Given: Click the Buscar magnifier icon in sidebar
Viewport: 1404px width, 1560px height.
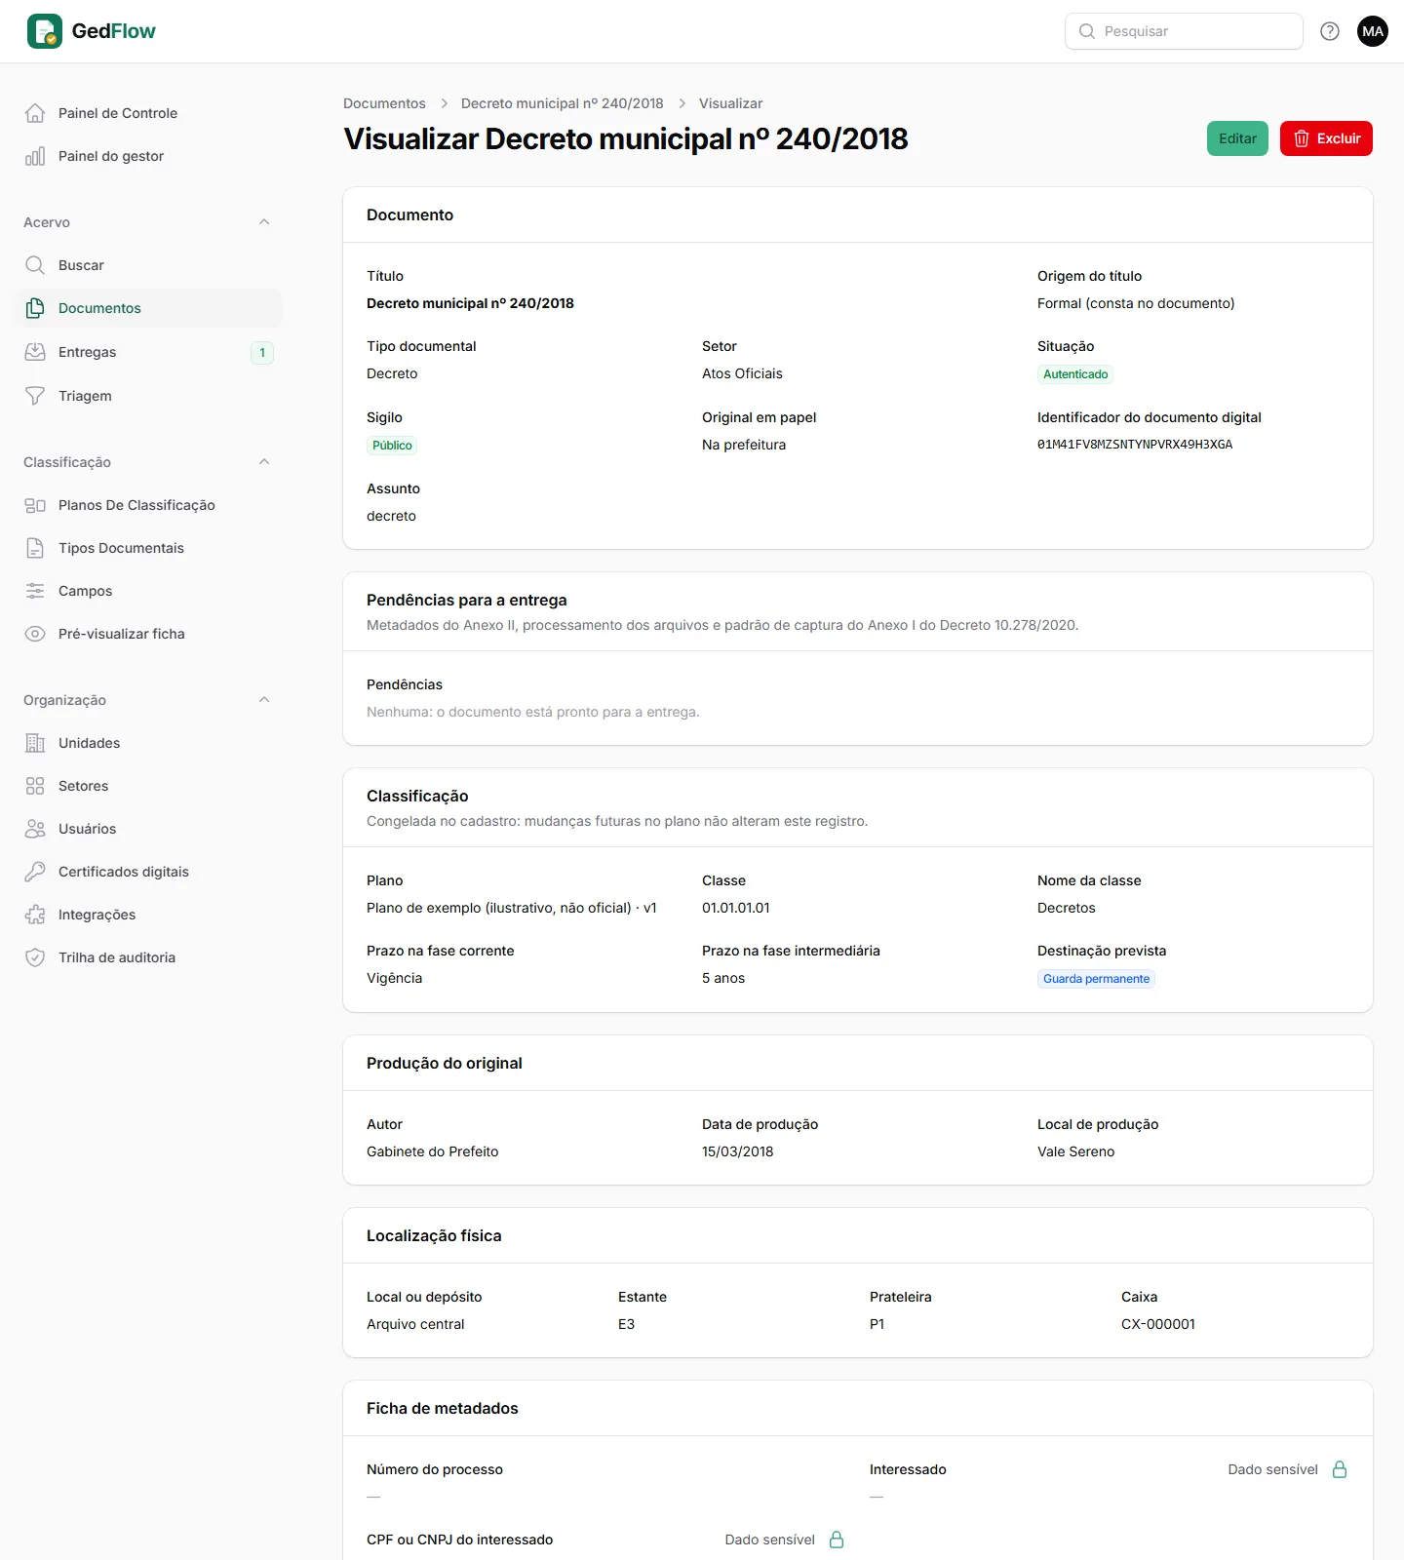Looking at the screenshot, I should tap(35, 265).
